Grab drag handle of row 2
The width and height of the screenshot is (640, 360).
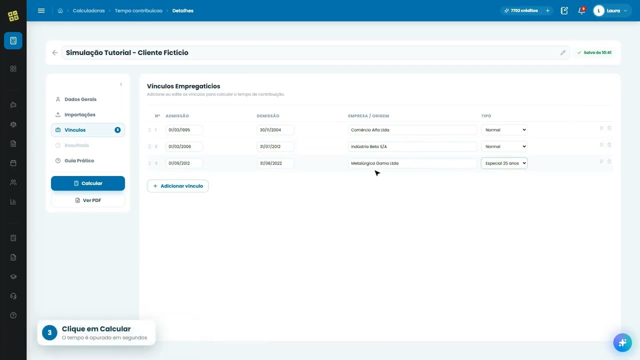(149, 146)
